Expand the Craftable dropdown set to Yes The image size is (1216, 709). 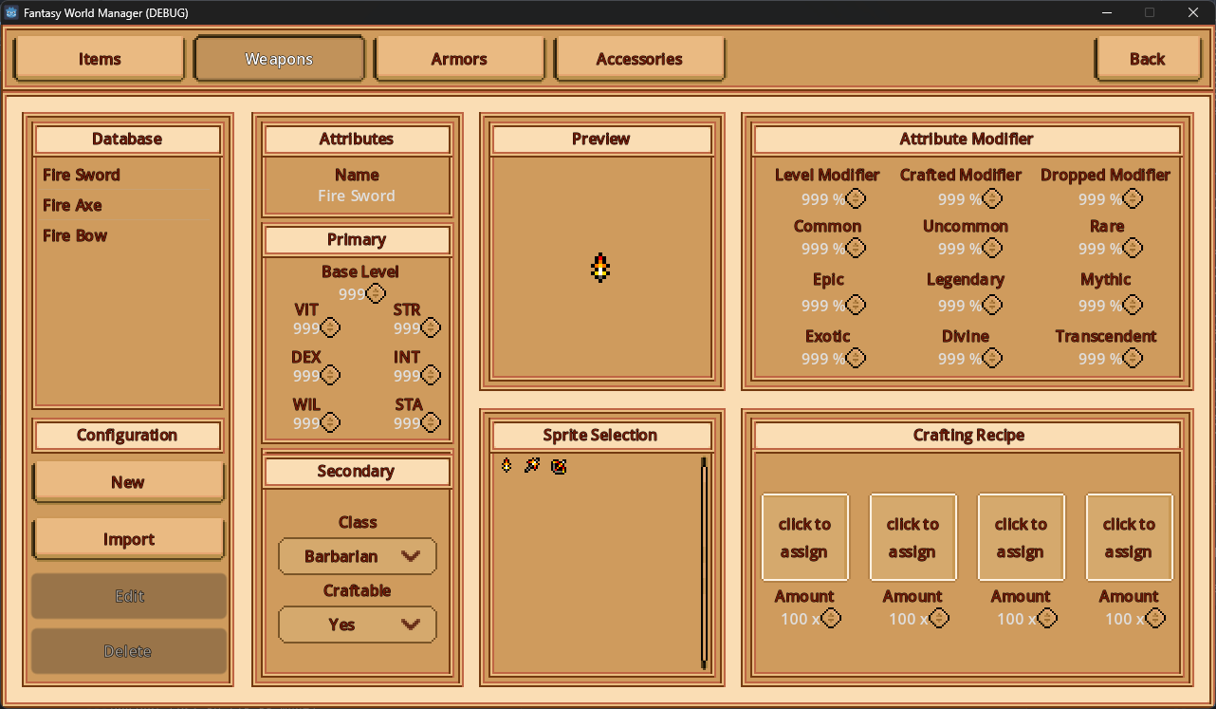358,625
